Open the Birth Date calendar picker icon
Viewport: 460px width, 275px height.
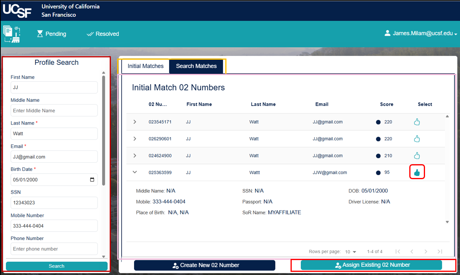(92, 180)
